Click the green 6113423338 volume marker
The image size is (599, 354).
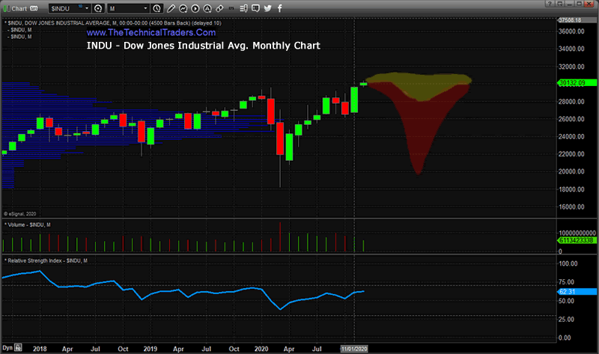(x=577, y=240)
